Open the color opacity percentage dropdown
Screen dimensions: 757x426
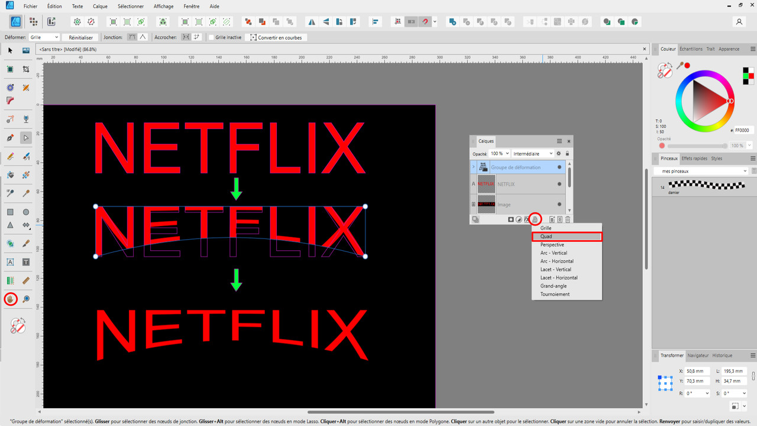(750, 146)
